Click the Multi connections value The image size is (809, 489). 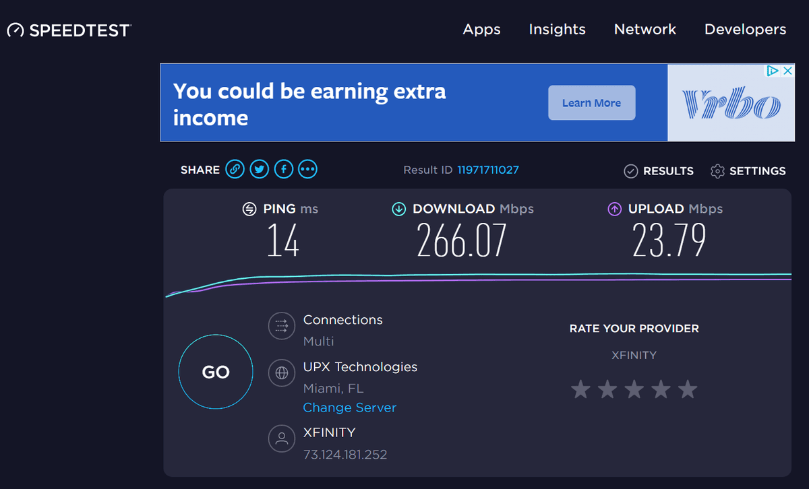point(318,341)
